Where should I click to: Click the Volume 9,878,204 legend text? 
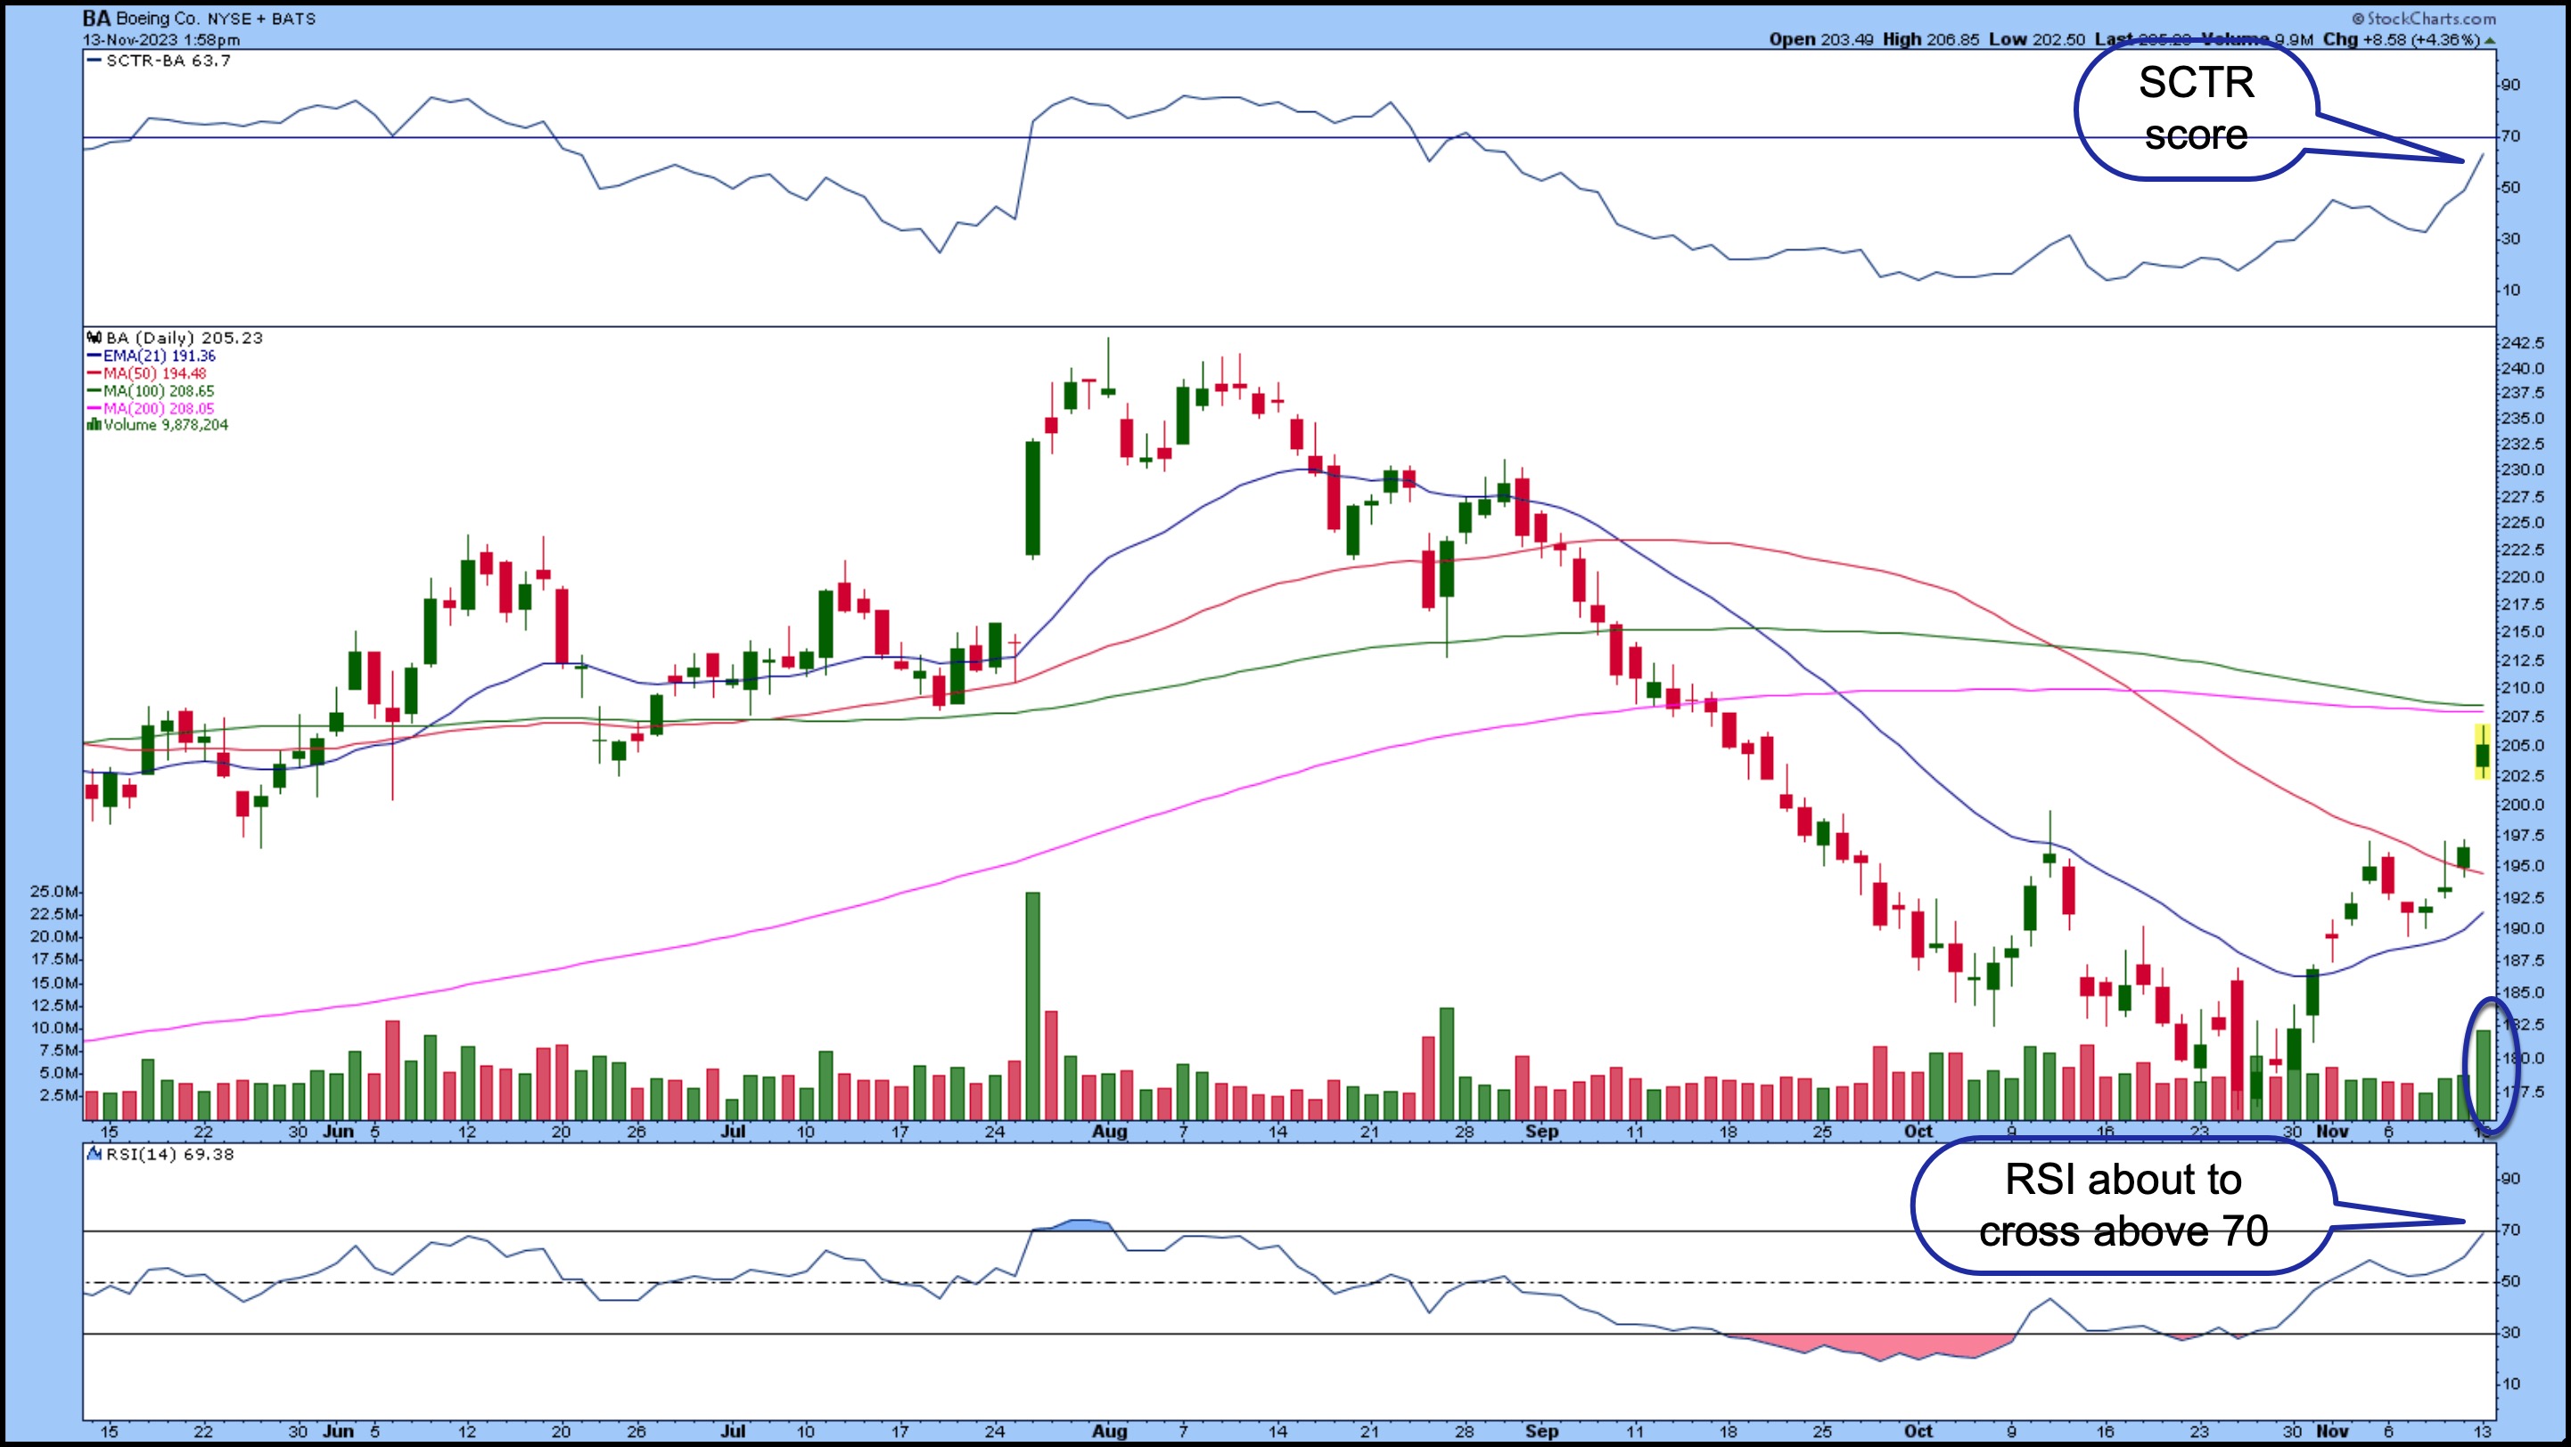[x=166, y=425]
